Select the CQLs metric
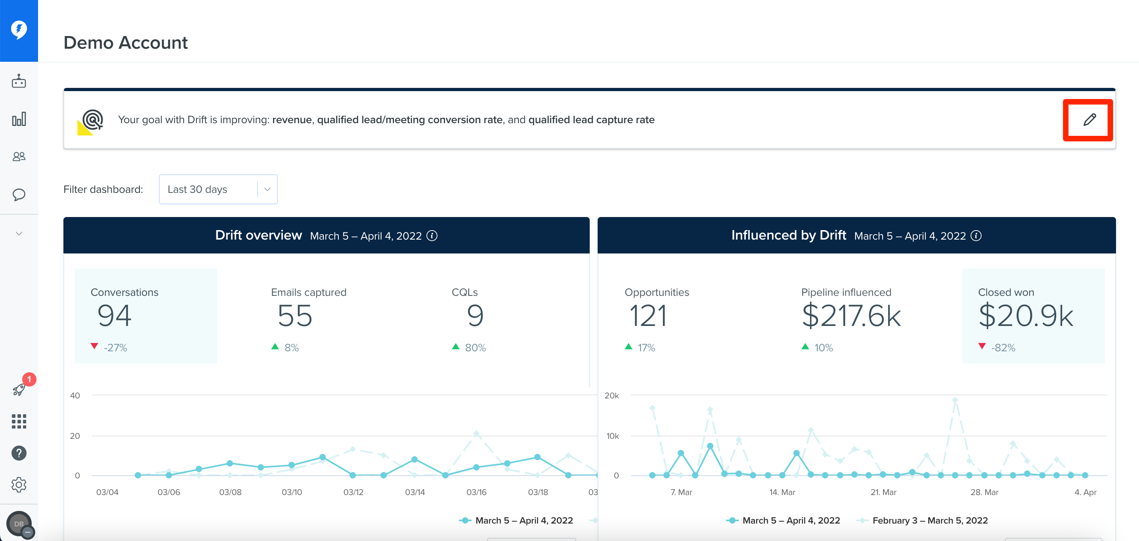This screenshot has height=541, width=1139. pos(469,316)
